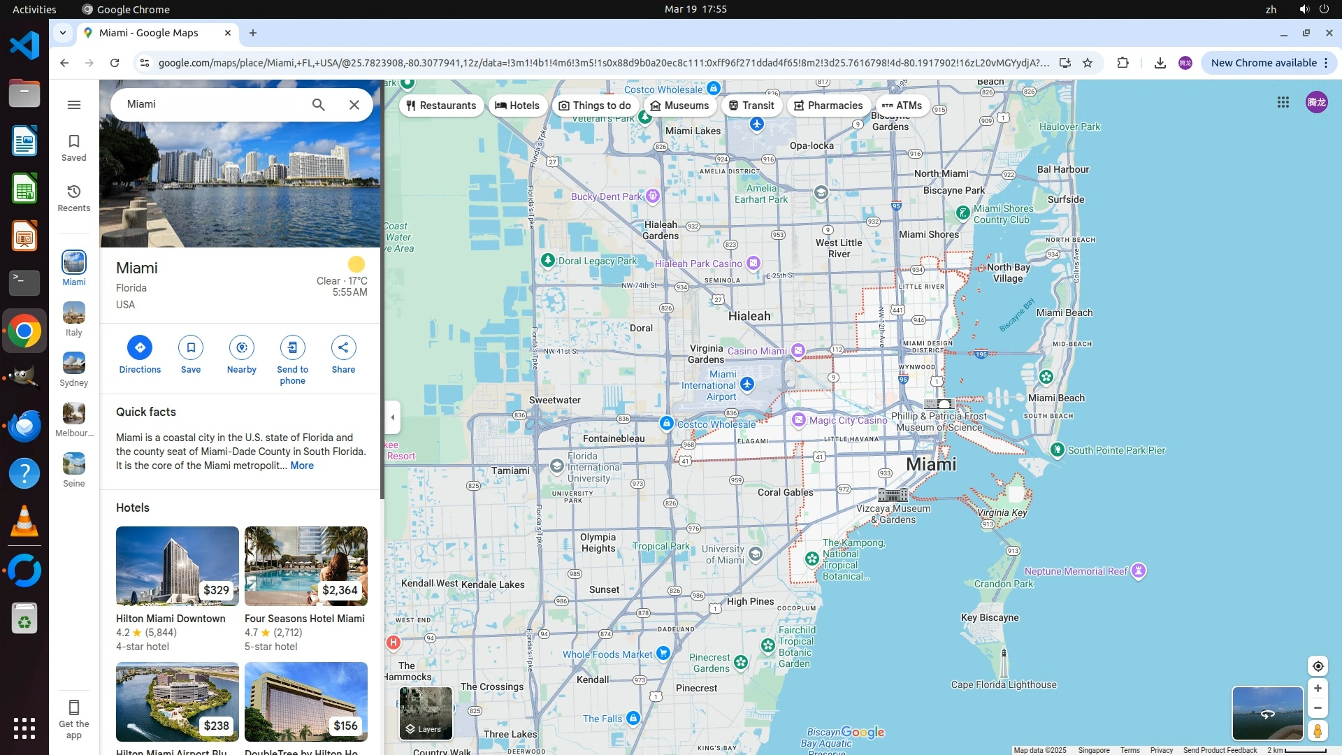Click the Send to phone icon
The width and height of the screenshot is (1342, 755).
292,347
